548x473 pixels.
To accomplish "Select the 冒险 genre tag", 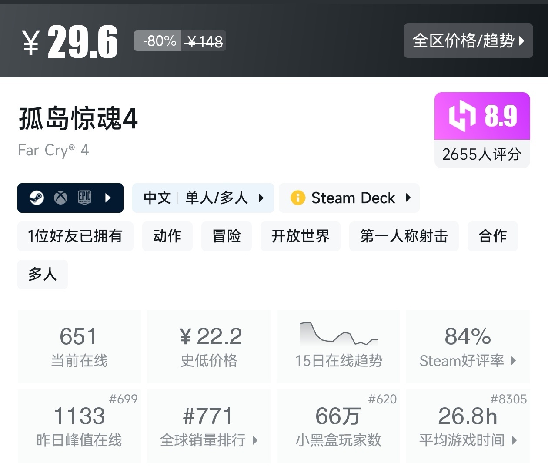I will click(x=227, y=236).
